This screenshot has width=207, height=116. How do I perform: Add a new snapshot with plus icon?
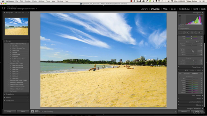[x=28, y=94]
